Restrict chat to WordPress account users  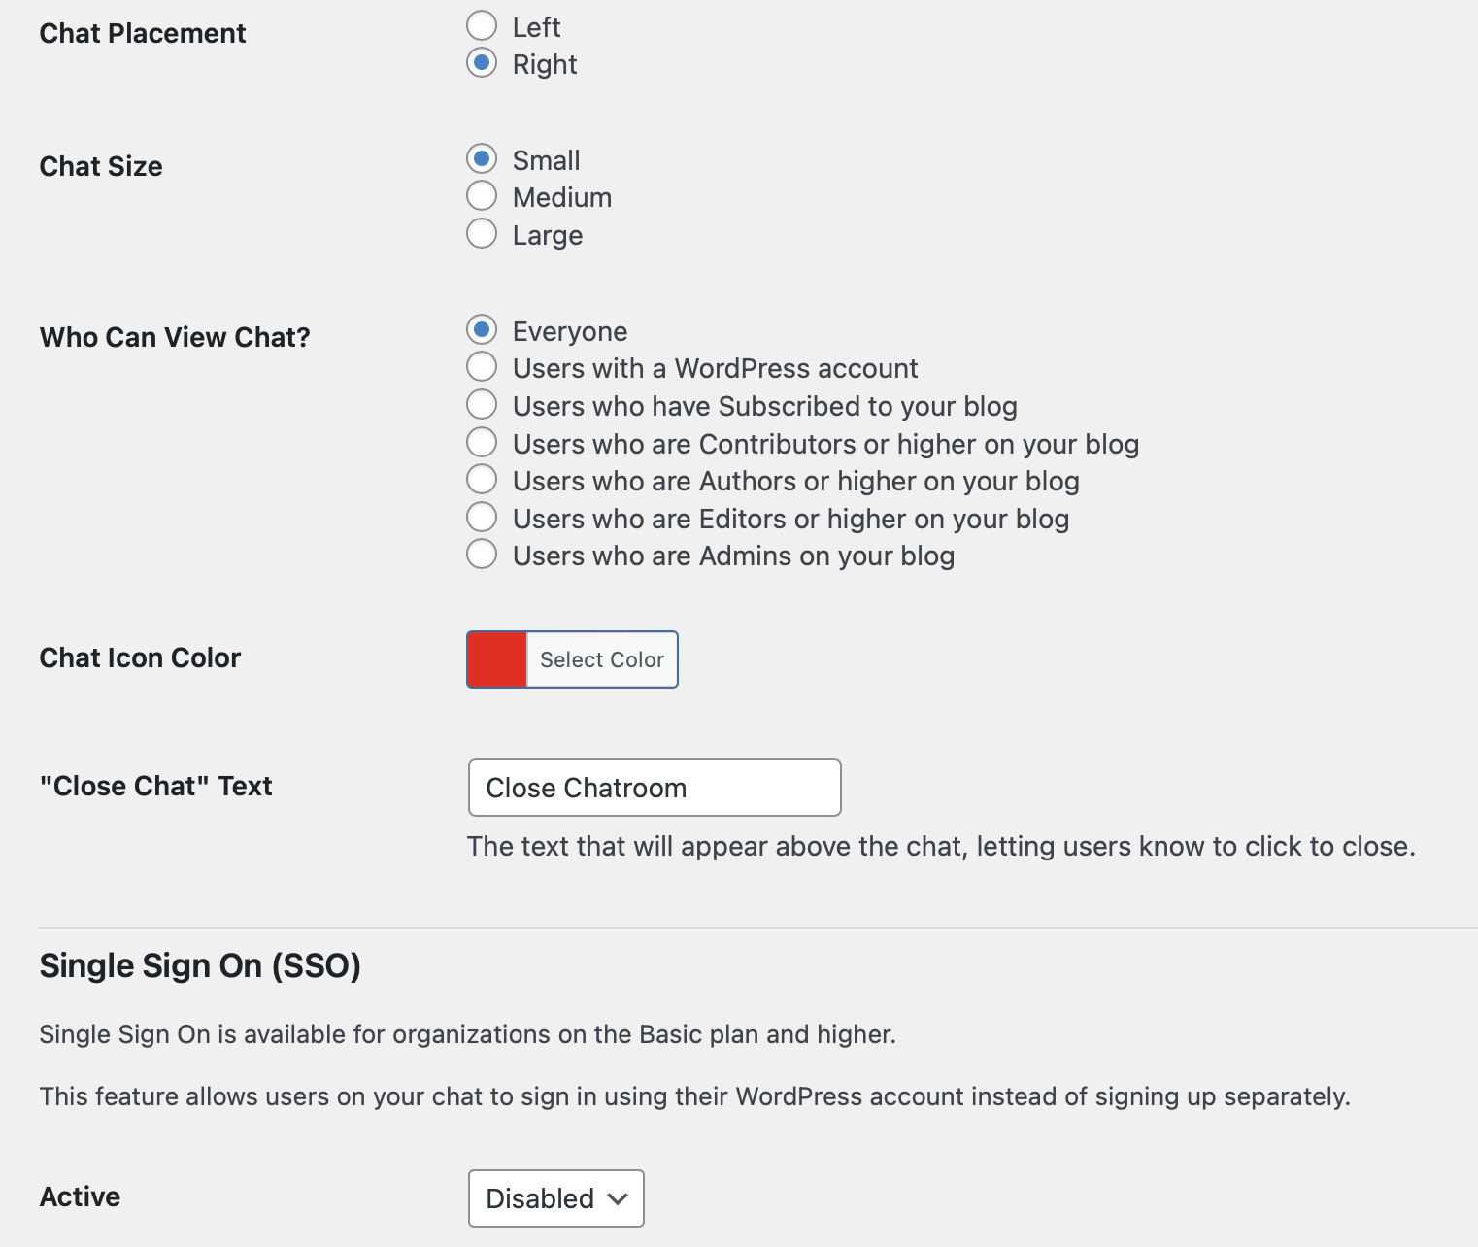pos(482,367)
